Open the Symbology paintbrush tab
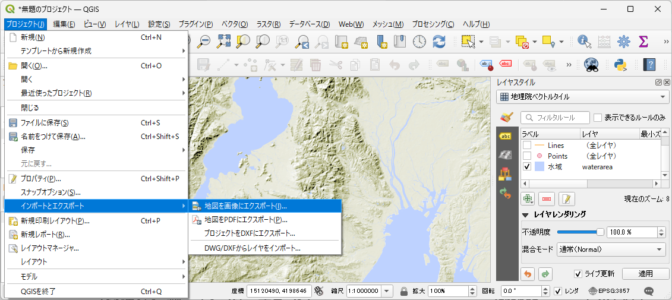Image resolution: width=672 pixels, height=300 pixels. tap(507, 118)
